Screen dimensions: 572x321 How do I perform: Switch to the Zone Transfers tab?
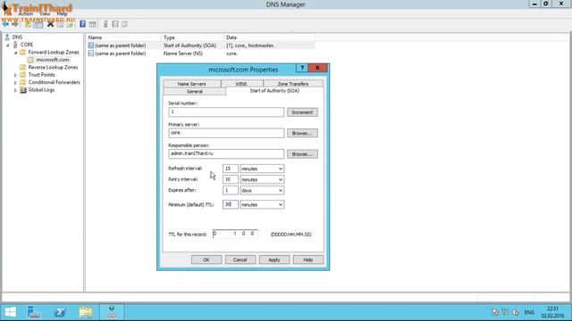click(293, 84)
